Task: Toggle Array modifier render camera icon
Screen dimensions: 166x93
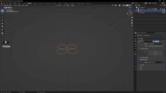Action: click(158, 41)
